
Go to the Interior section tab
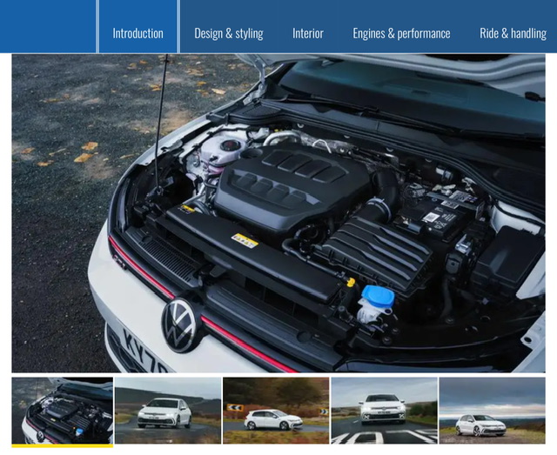click(x=308, y=33)
